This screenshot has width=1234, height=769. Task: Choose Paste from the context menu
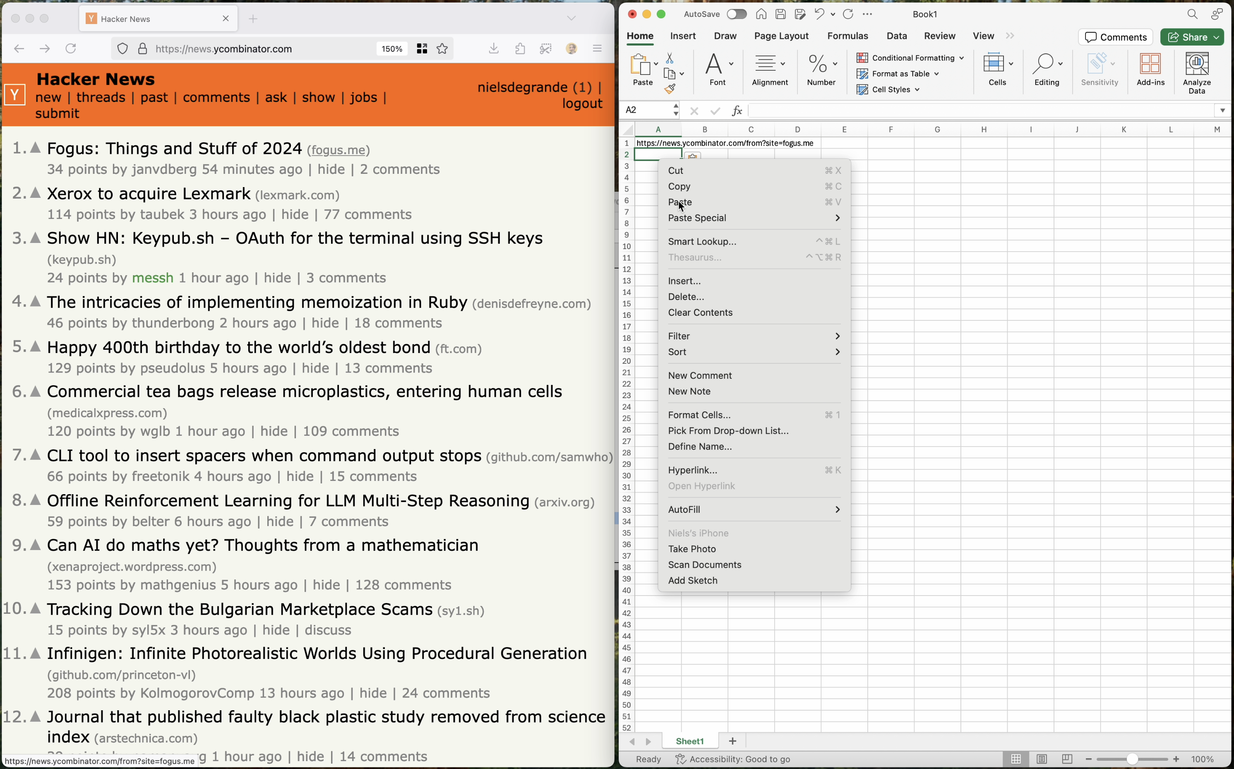coord(754,202)
